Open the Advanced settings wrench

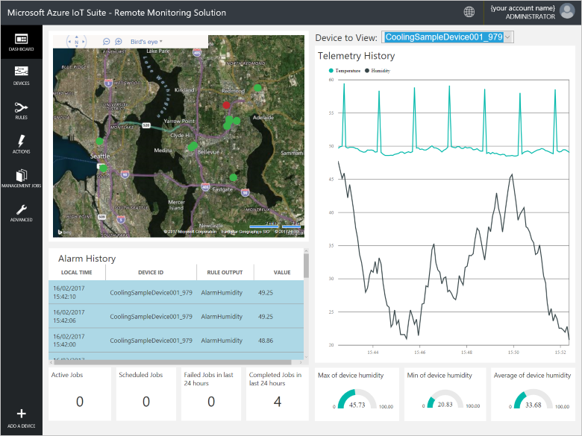click(21, 212)
